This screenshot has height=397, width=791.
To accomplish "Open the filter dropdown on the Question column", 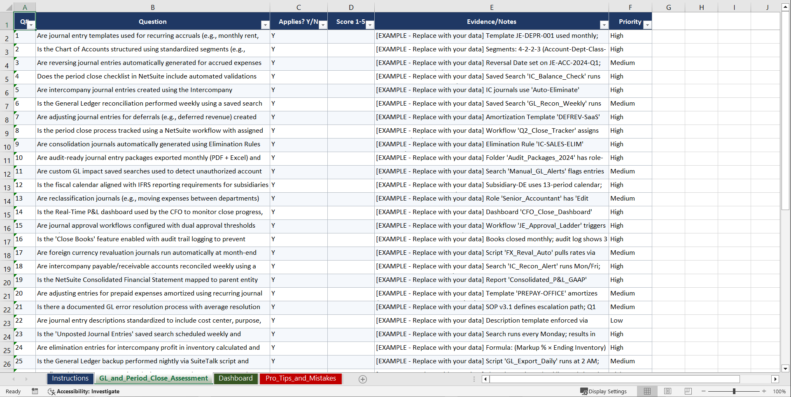I will [x=265, y=25].
